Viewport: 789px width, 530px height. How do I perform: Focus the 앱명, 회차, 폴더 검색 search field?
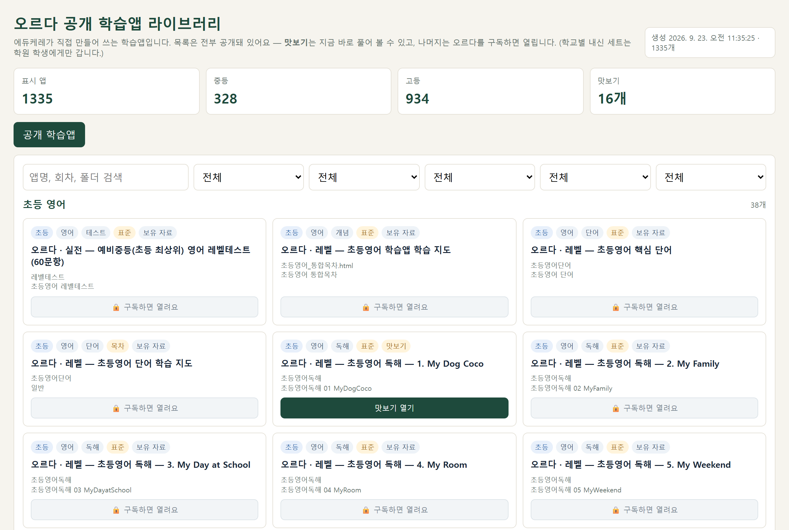pos(105,177)
